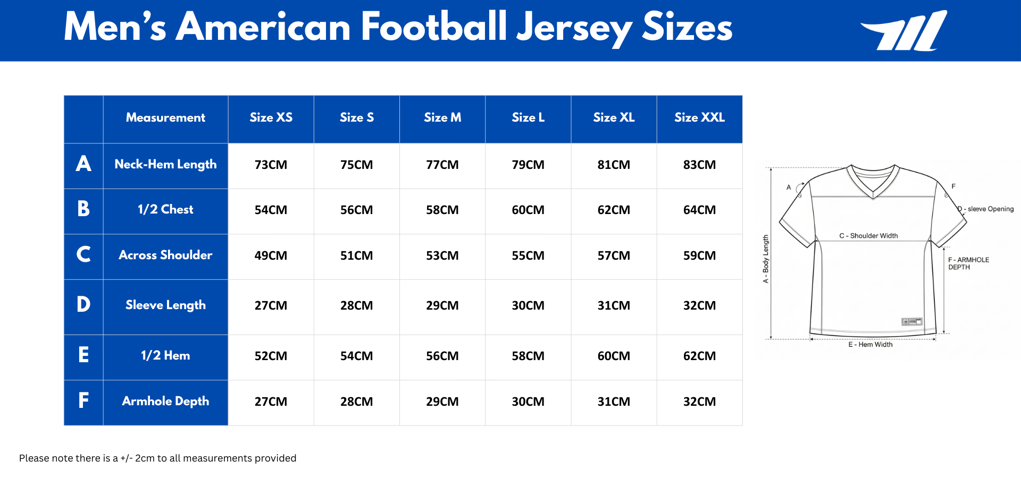Select the Size XXL column header
Image resolution: width=1021 pixels, height=478 pixels.
(699, 118)
